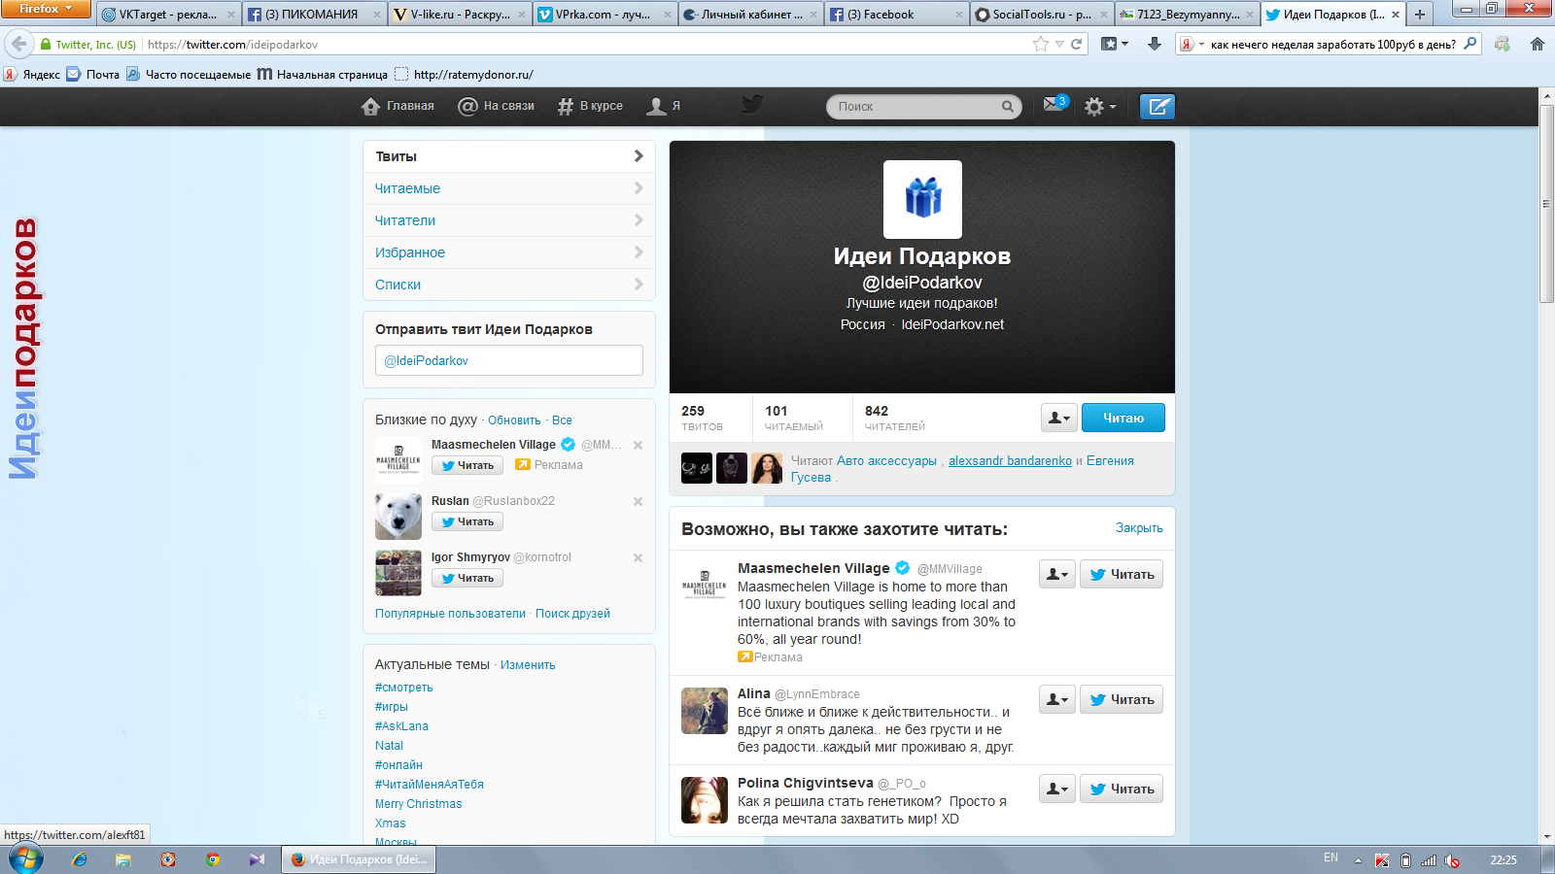Open direct messages envelope icon

(x=1054, y=104)
